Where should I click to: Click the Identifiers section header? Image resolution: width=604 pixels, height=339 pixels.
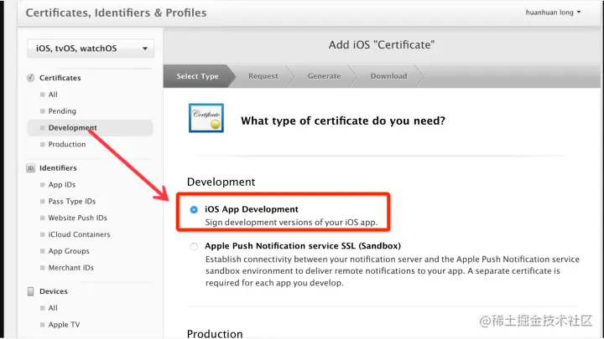[58, 168]
